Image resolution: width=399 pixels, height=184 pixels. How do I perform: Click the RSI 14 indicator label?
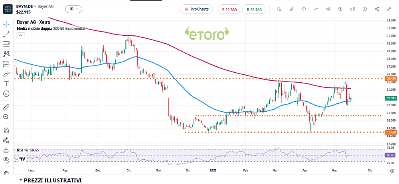pyautogui.click(x=22, y=150)
